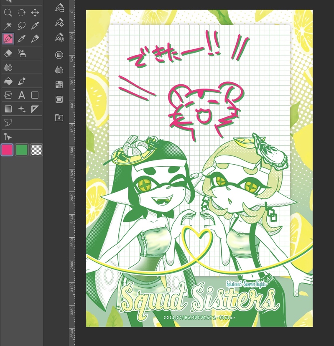
Task: Select the Pencil tool in the pen row
Action: (35, 38)
